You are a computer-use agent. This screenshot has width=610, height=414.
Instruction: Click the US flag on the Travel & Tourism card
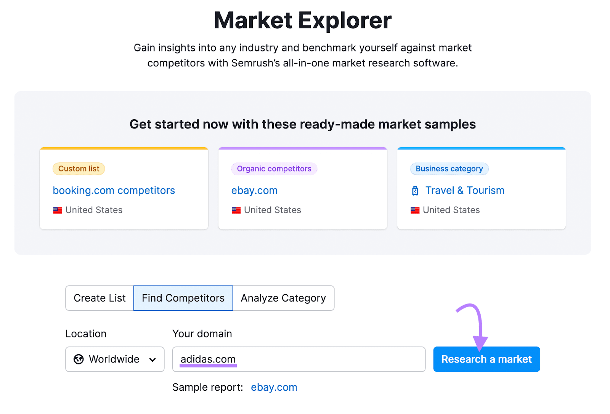[415, 210]
